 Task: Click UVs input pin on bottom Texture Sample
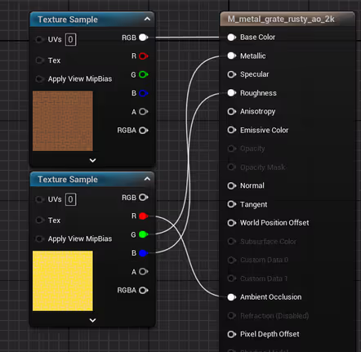(x=40, y=199)
